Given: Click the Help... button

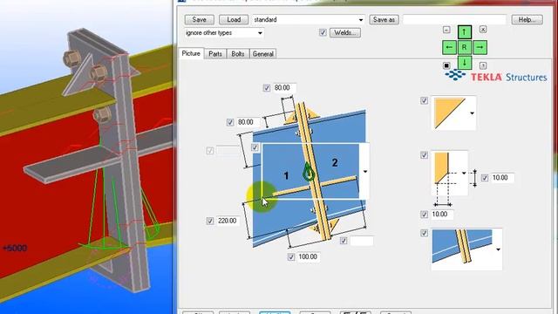Looking at the screenshot, I should click(x=527, y=20).
